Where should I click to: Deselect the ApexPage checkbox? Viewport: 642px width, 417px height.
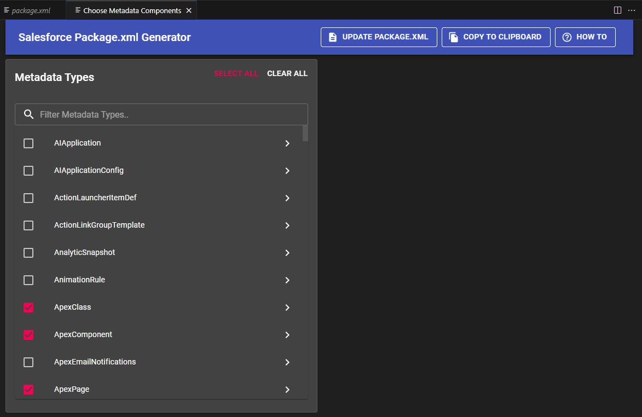pos(28,390)
